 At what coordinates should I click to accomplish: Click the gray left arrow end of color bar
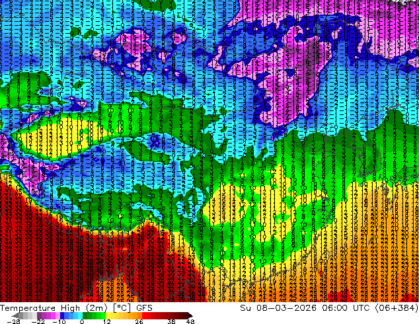[x=15, y=315]
